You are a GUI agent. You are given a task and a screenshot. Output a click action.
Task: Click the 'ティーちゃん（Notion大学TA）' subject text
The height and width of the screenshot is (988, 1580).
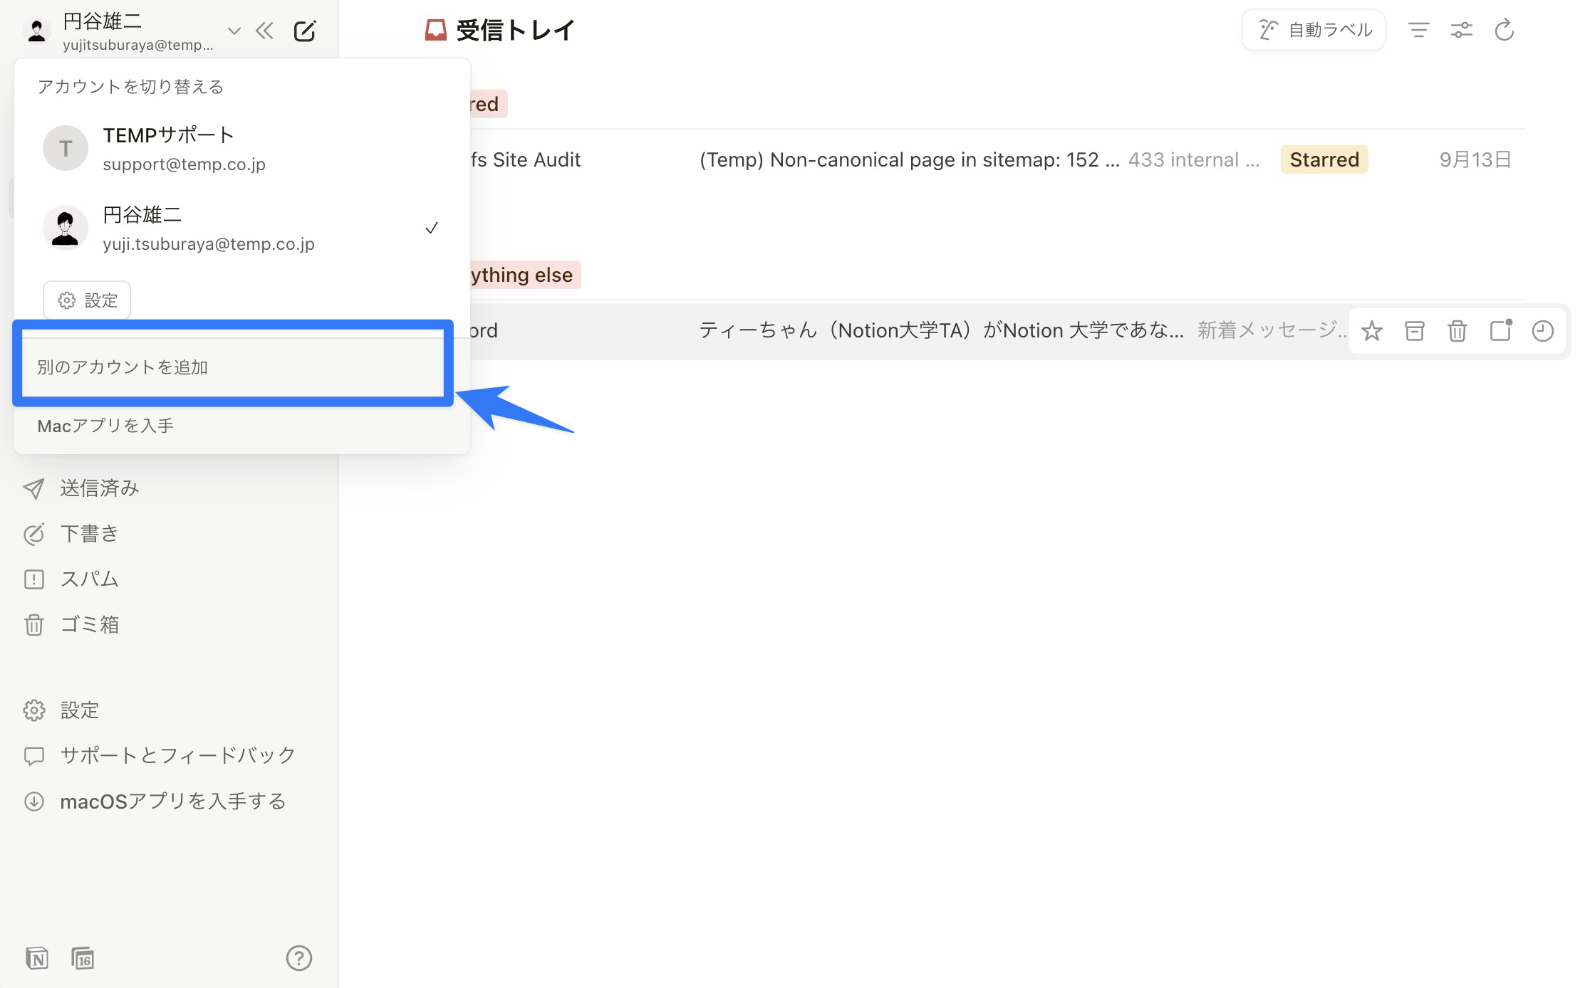[942, 330]
